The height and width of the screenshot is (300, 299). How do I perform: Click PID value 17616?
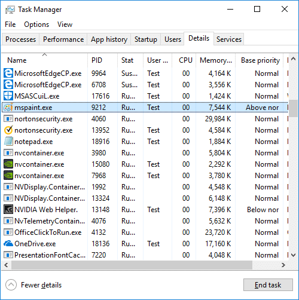point(100,96)
